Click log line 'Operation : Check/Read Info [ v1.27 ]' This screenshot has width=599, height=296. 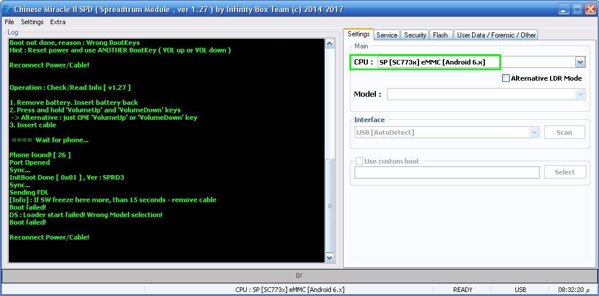tap(70, 88)
